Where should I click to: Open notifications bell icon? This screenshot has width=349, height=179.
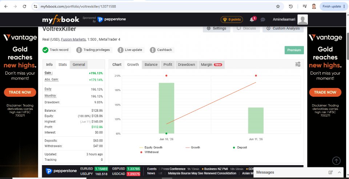252,20
